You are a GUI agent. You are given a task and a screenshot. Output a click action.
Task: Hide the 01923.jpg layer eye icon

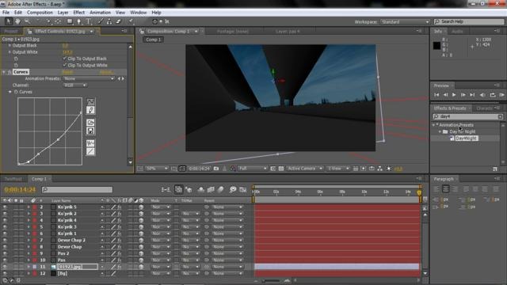pyautogui.click(x=5, y=267)
